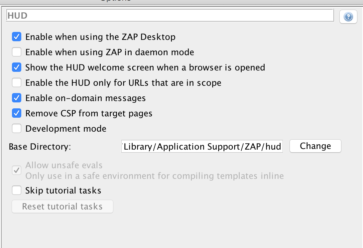Check the "Skip tutorial tasks" box
The image size is (363, 248).
pyautogui.click(x=17, y=190)
